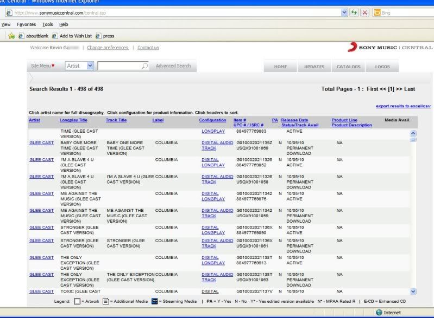This screenshot has width=434, height=318.
Task: Sort by Configuration column header
Action: pyautogui.click(x=212, y=120)
